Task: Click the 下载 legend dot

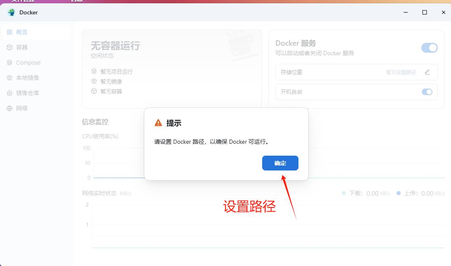Action: (x=344, y=193)
